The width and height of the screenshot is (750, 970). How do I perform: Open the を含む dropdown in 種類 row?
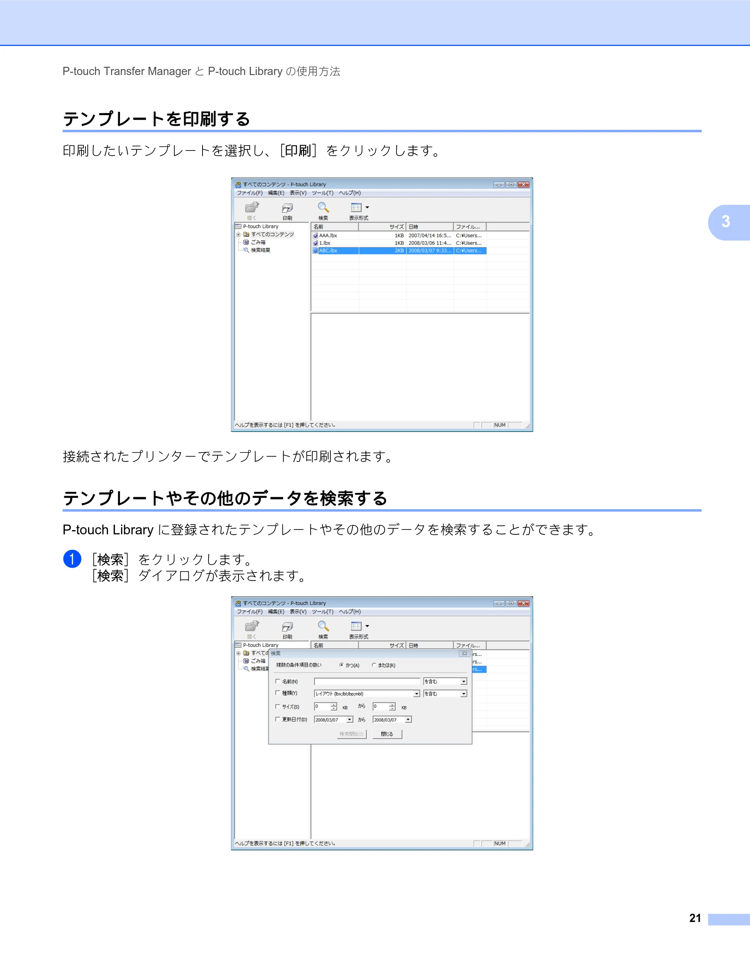464,694
